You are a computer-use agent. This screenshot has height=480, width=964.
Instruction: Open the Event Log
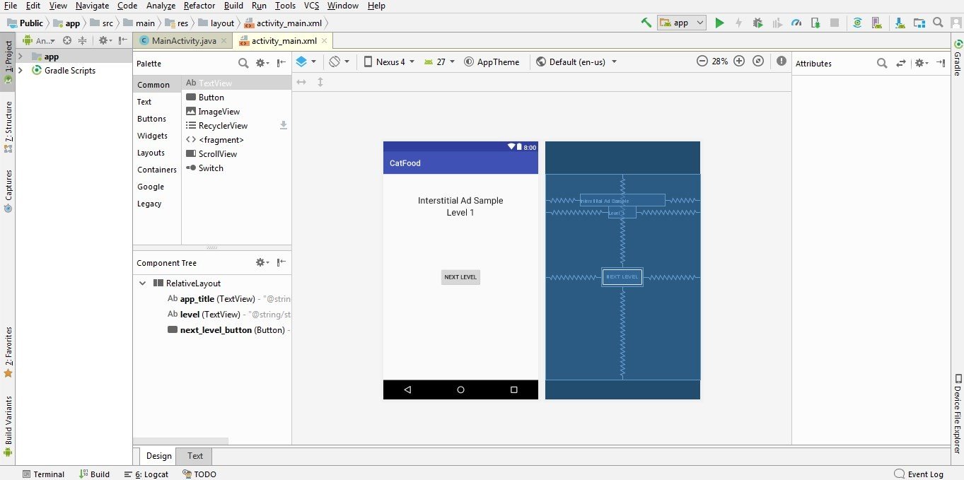pyautogui.click(x=919, y=474)
